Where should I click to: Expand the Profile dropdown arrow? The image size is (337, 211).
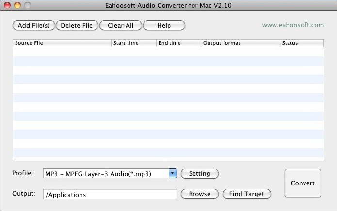(173, 173)
